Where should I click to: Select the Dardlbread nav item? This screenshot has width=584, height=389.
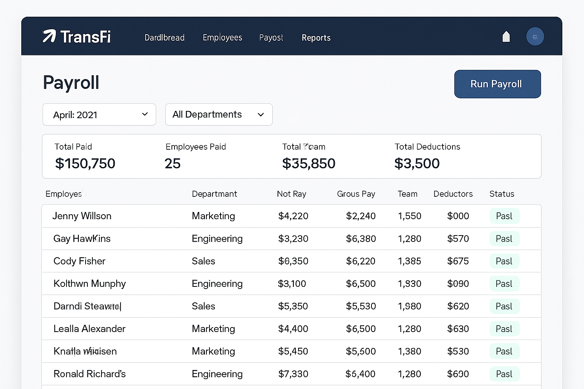[164, 38]
